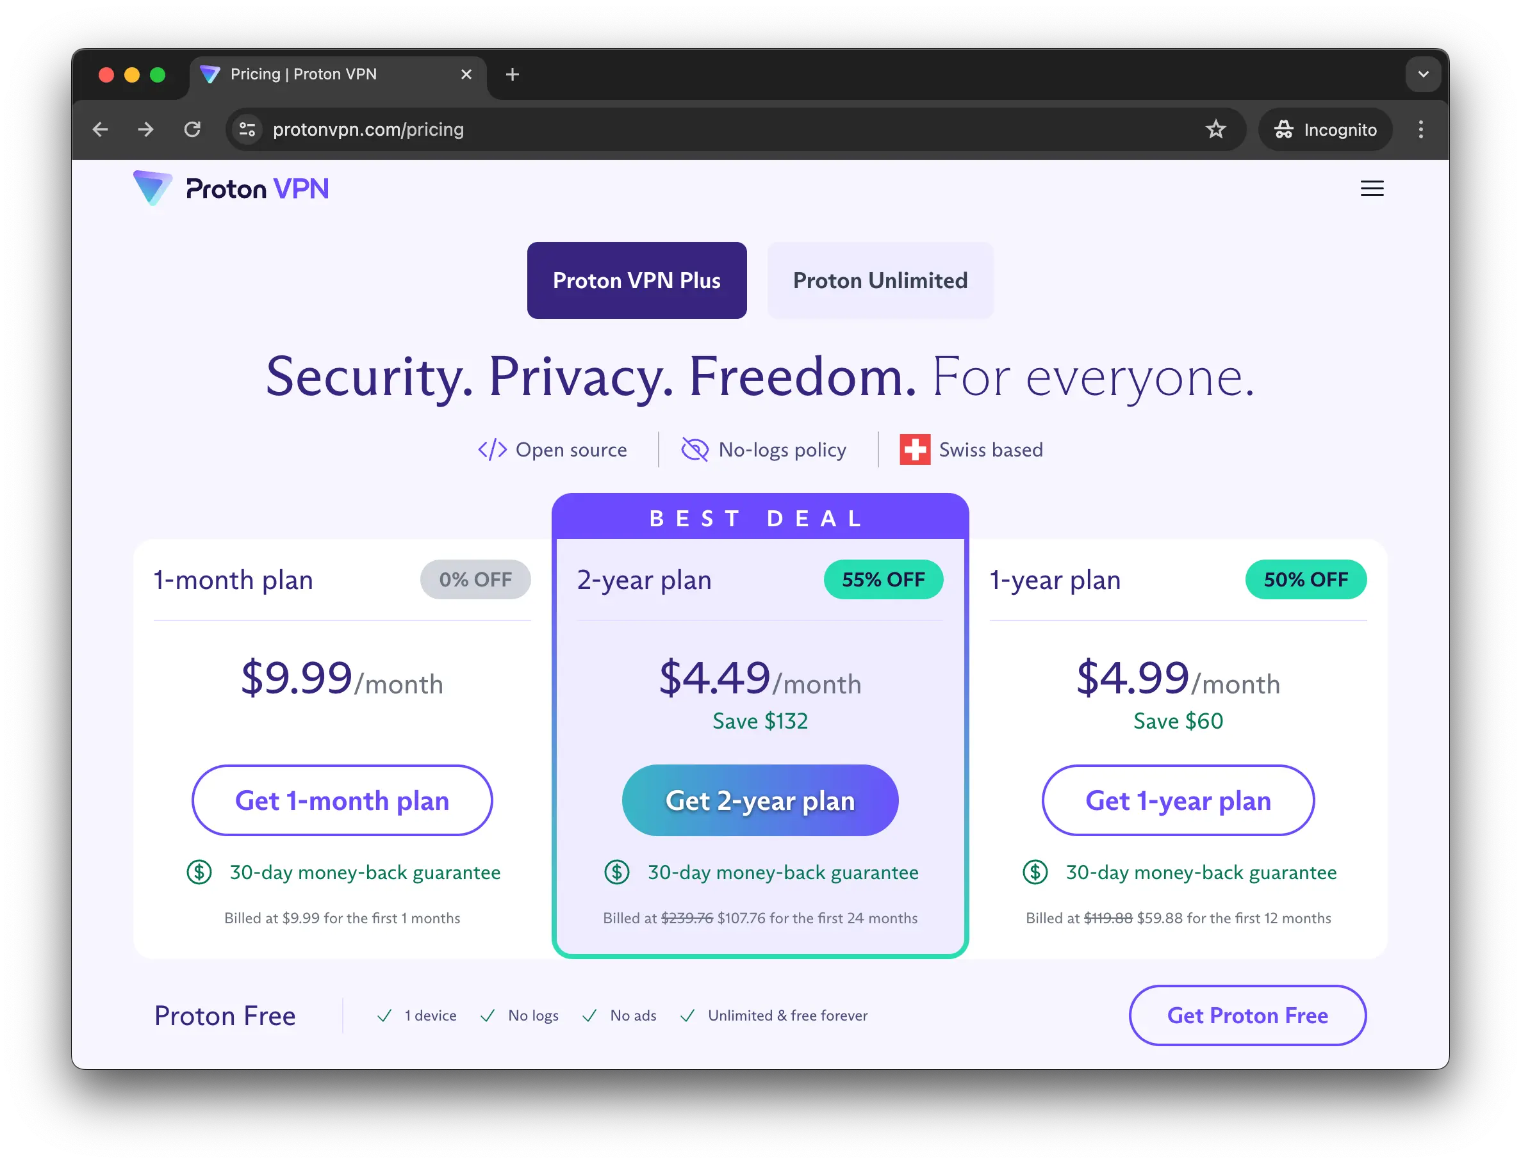Viewport: 1521px width, 1164px height.
Task: Click the Proton VPN logo
Action: pyautogui.click(x=230, y=188)
